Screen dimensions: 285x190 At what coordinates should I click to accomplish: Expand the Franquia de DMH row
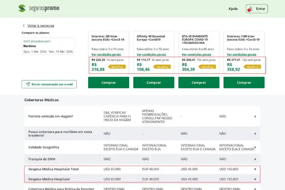click(255, 159)
